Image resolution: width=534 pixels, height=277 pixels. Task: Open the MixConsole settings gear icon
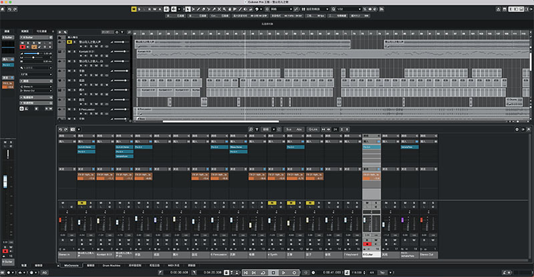pyautogui.click(x=517, y=129)
